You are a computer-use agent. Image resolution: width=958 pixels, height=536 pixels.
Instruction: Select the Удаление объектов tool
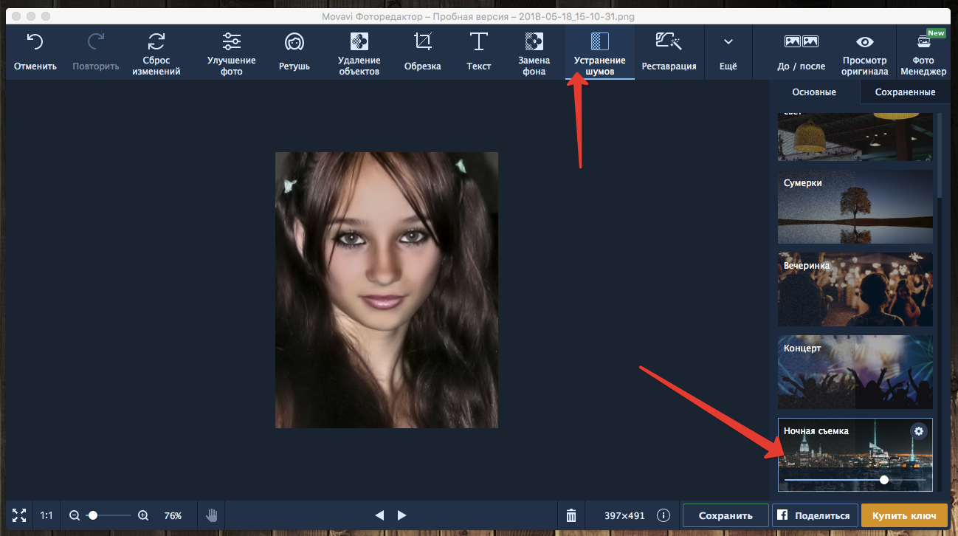click(x=359, y=42)
